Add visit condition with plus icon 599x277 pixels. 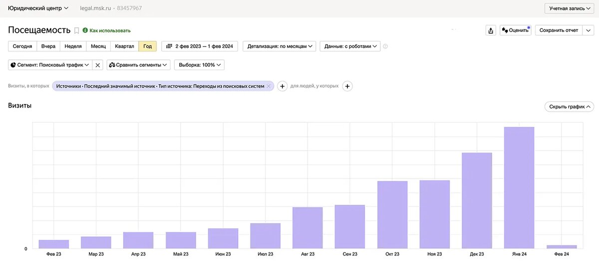(x=282, y=86)
